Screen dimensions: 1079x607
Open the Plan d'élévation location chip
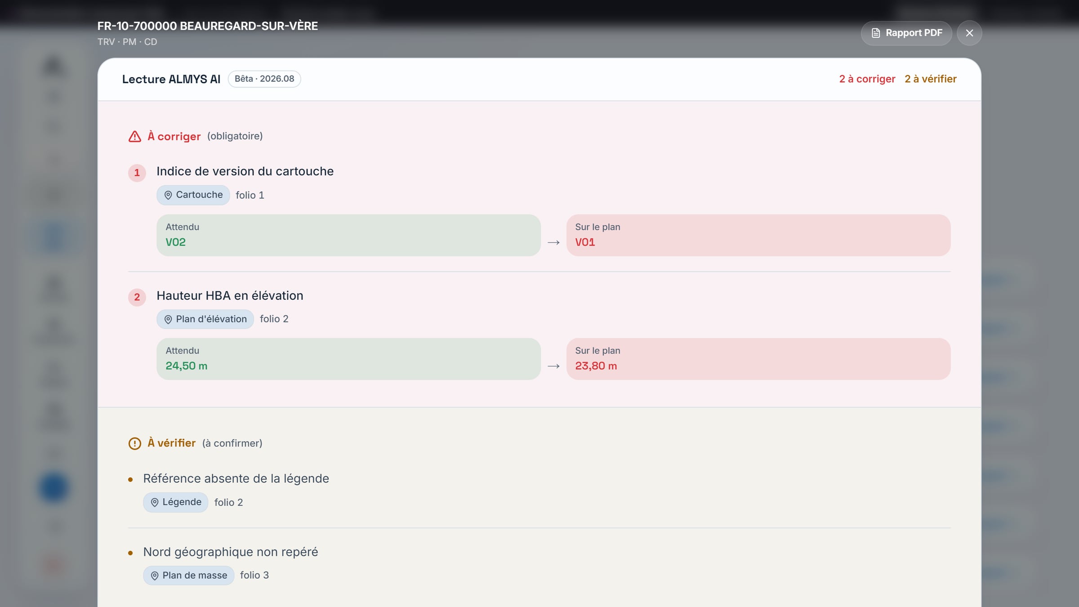coord(205,319)
